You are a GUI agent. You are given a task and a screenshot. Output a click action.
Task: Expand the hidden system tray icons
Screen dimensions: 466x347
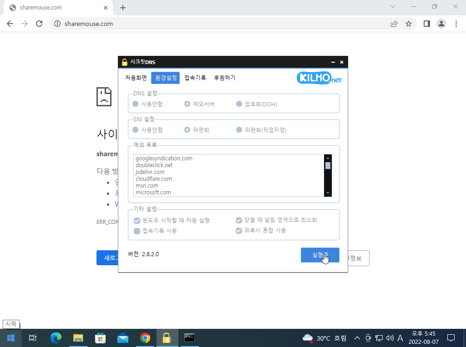(x=357, y=338)
